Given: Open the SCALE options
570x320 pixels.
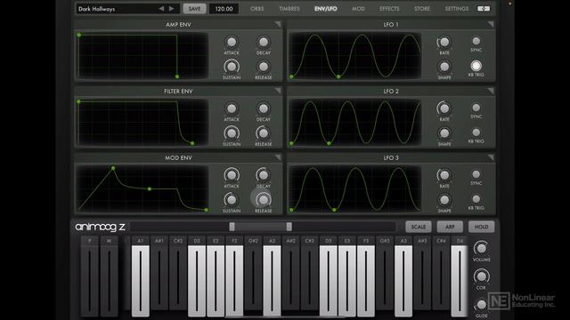Looking at the screenshot, I should coord(418,227).
